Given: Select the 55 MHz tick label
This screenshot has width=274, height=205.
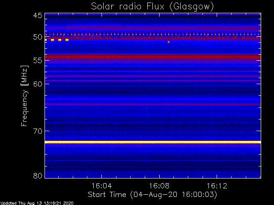Looking at the screenshot, I should tap(37, 61).
